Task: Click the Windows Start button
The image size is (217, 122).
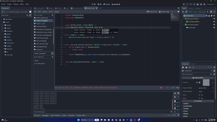Action: 78,120
